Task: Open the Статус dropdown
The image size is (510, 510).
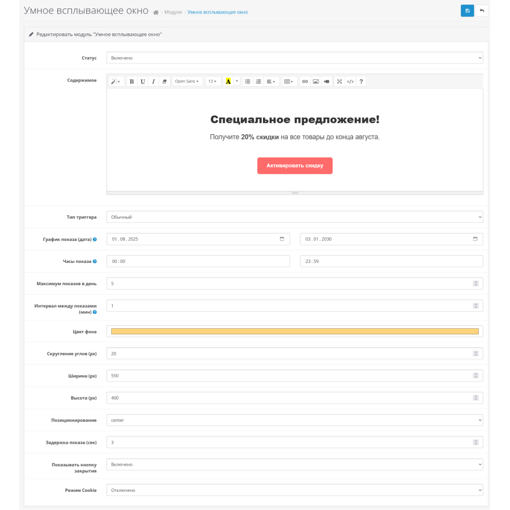Action: click(x=295, y=58)
